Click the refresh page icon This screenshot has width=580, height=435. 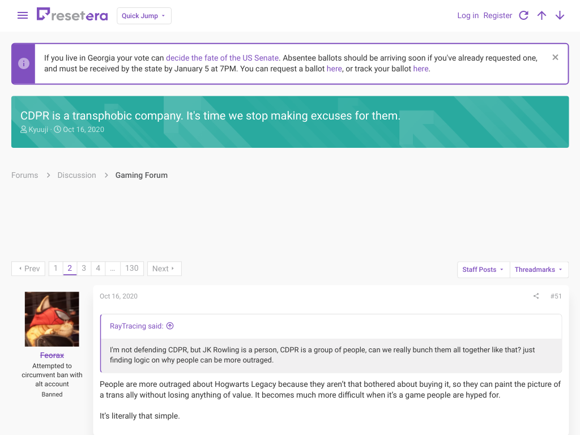pos(523,15)
